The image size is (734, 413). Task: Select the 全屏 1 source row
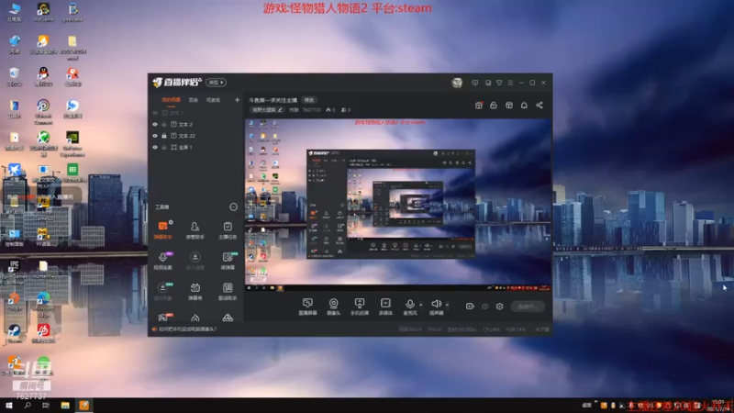(195, 147)
